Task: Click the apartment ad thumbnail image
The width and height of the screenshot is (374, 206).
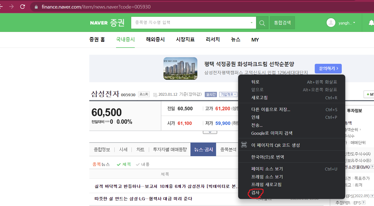Action: pos(180,68)
